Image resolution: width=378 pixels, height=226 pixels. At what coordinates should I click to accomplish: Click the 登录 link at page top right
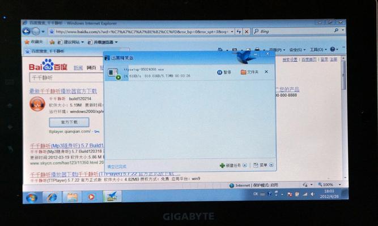pyautogui.click(x=324, y=59)
